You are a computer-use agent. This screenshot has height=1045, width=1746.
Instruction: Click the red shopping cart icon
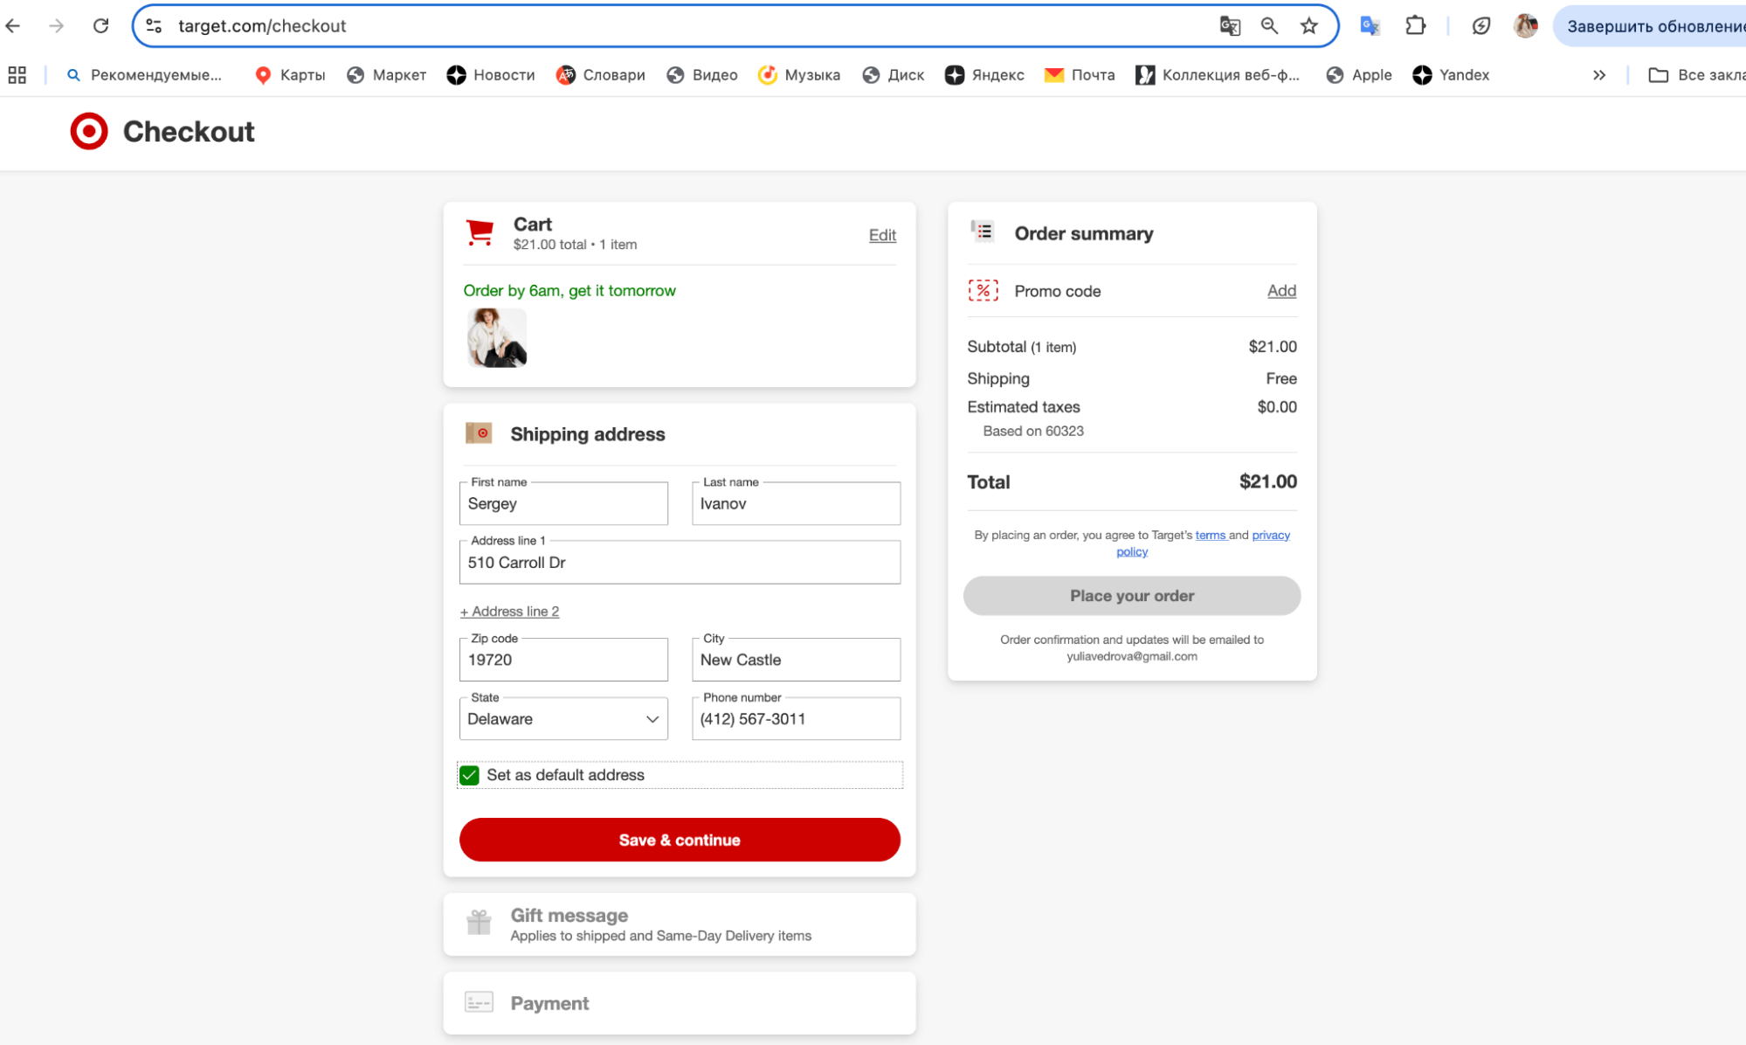(x=480, y=232)
